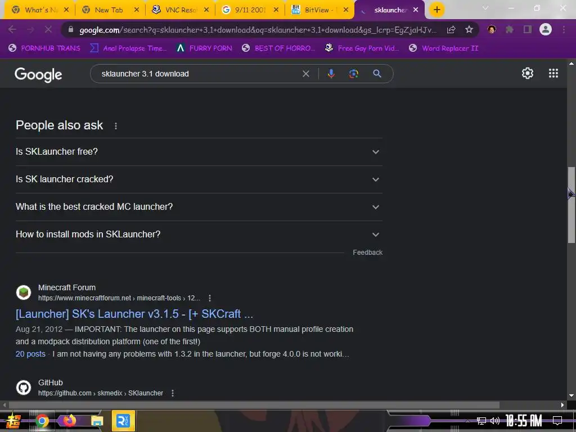Share this page from address bar
Viewport: 576px width, 432px height.
[x=451, y=30]
